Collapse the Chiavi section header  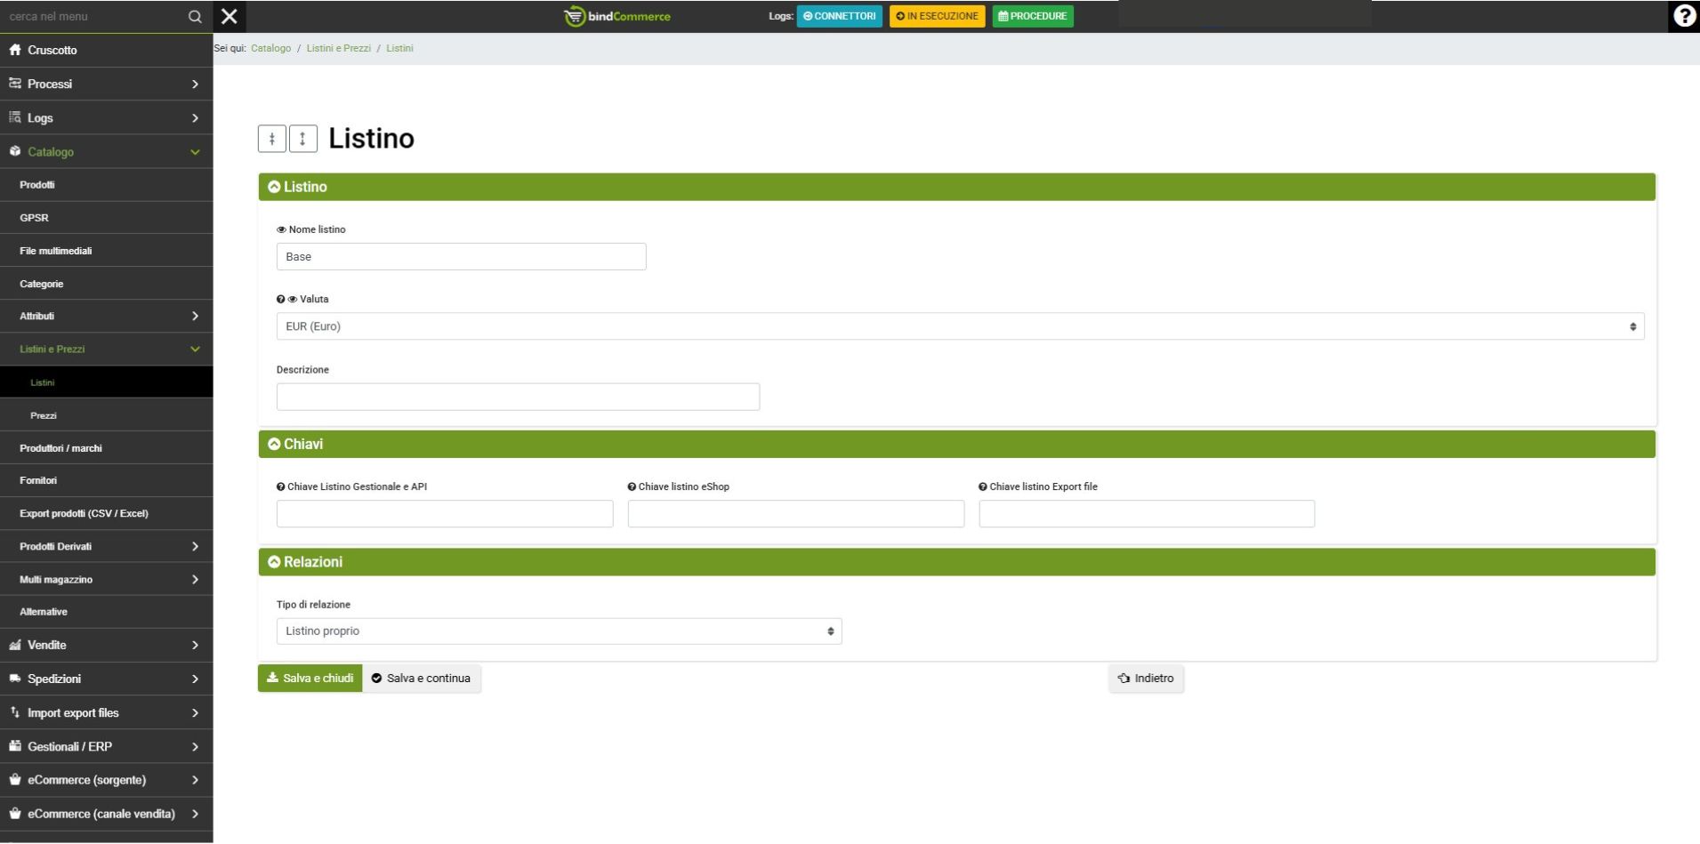[x=275, y=445]
